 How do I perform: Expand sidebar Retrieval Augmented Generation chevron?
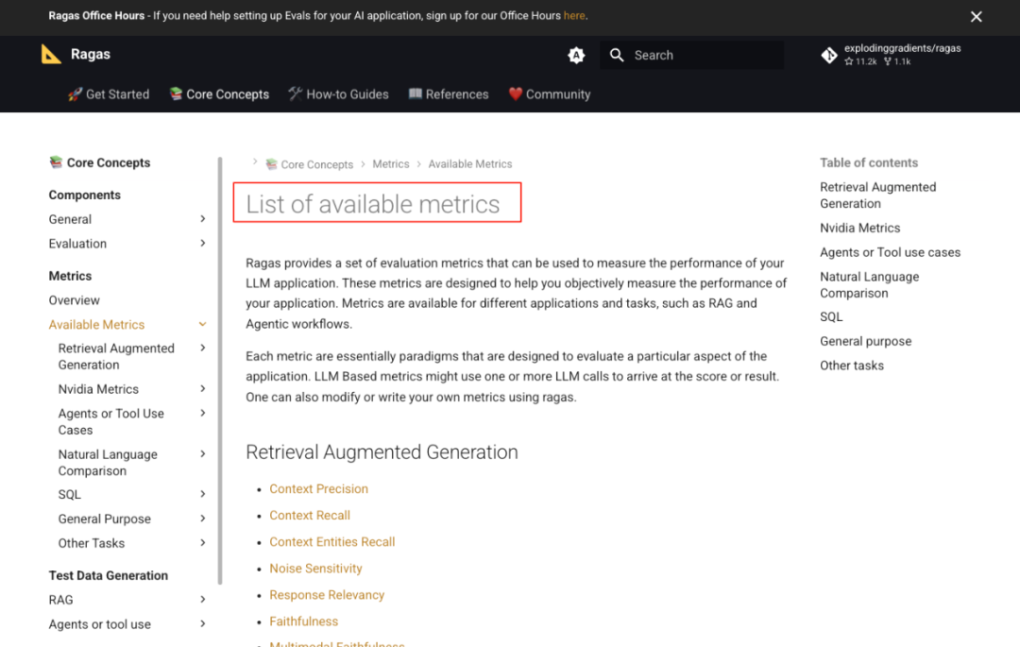click(x=203, y=349)
